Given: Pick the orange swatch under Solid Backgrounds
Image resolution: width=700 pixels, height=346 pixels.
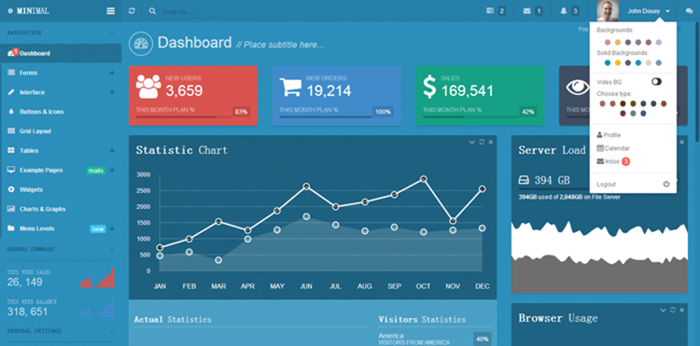Looking at the screenshot, I should [618, 62].
